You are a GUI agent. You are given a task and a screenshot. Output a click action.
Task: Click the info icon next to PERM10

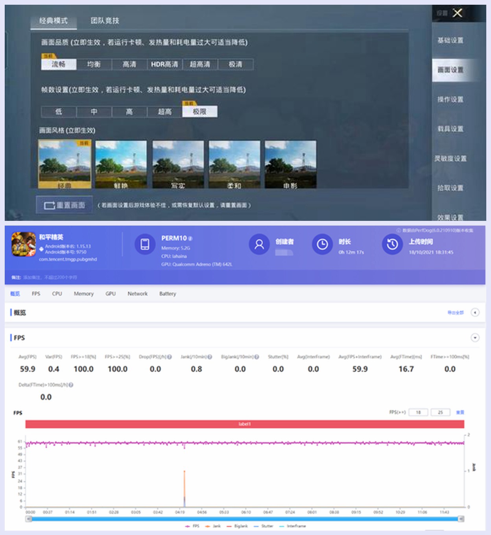(190, 239)
